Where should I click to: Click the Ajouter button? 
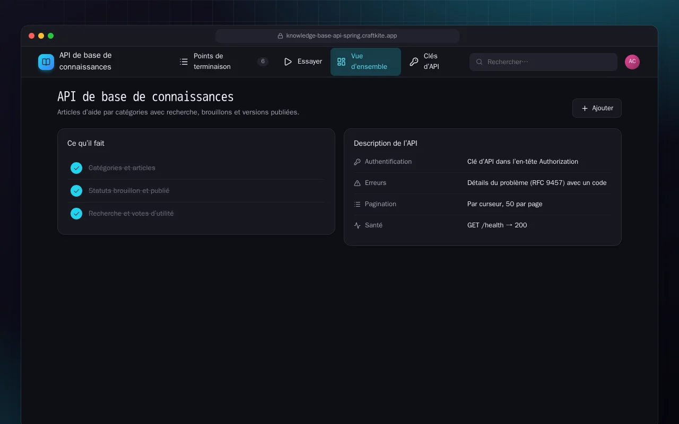coord(597,108)
